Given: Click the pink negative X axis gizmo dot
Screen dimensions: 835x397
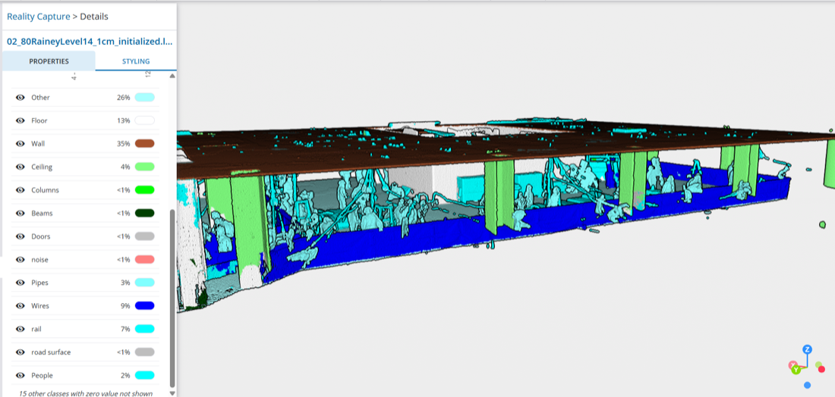Looking at the screenshot, I should pos(792,364).
